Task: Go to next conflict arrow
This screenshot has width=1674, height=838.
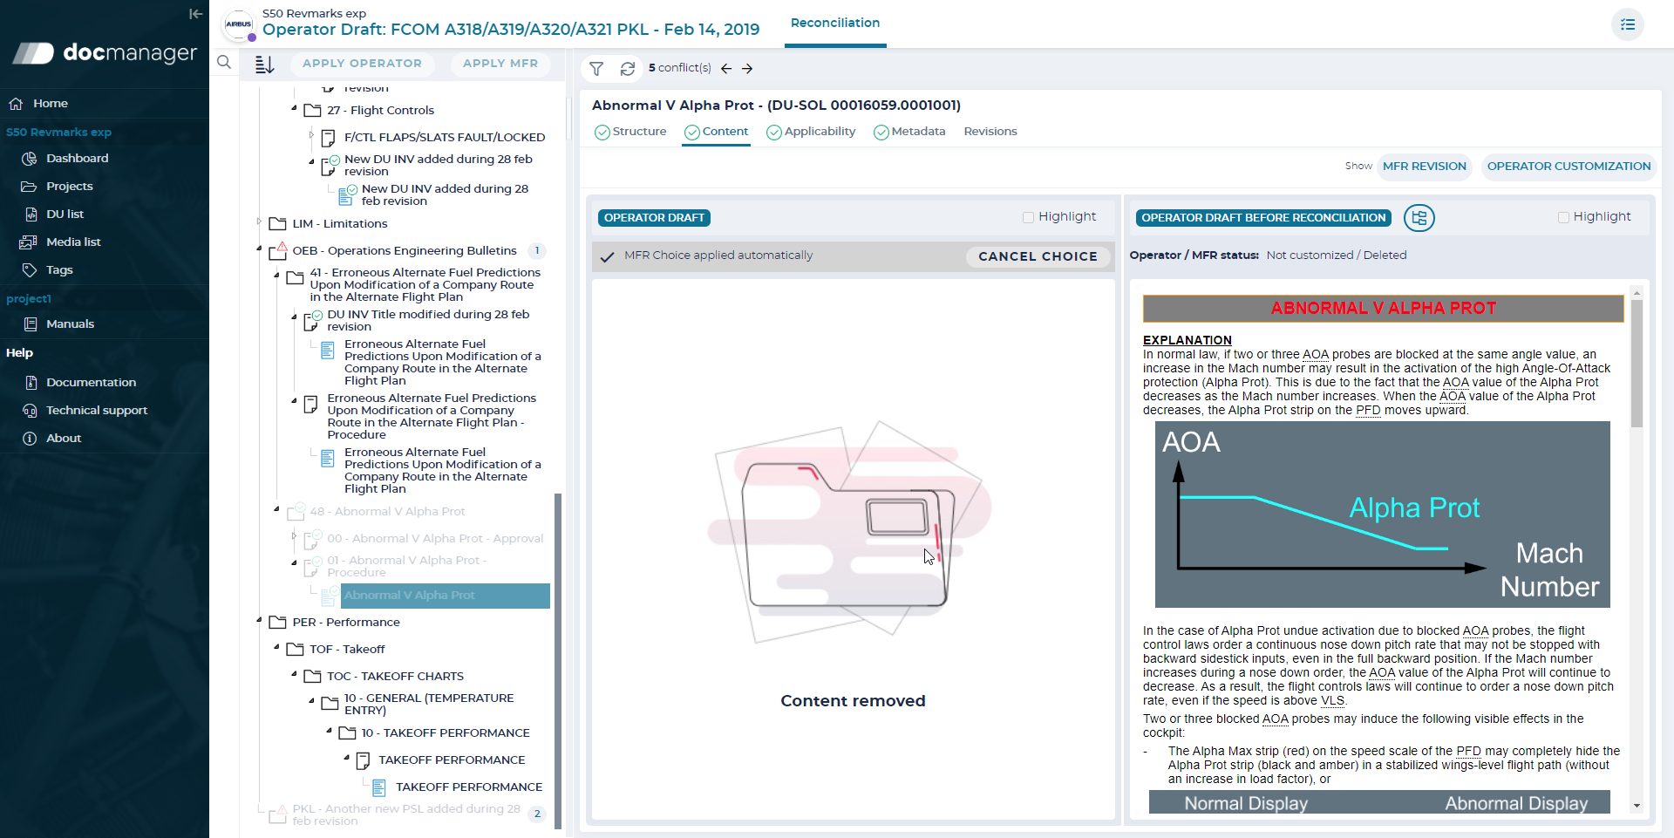Action: [747, 68]
